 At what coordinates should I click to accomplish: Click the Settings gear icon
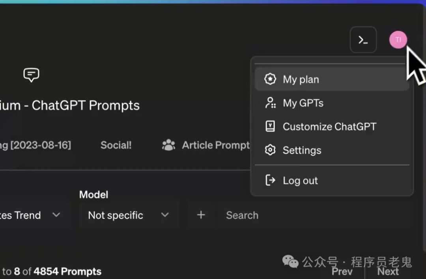coord(270,150)
